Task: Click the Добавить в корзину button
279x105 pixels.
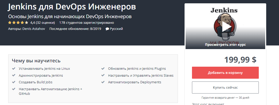Action: click(225, 73)
